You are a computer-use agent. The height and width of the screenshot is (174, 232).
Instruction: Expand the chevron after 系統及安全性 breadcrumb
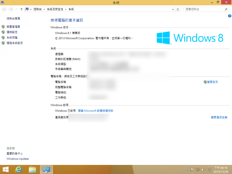point(66,9)
